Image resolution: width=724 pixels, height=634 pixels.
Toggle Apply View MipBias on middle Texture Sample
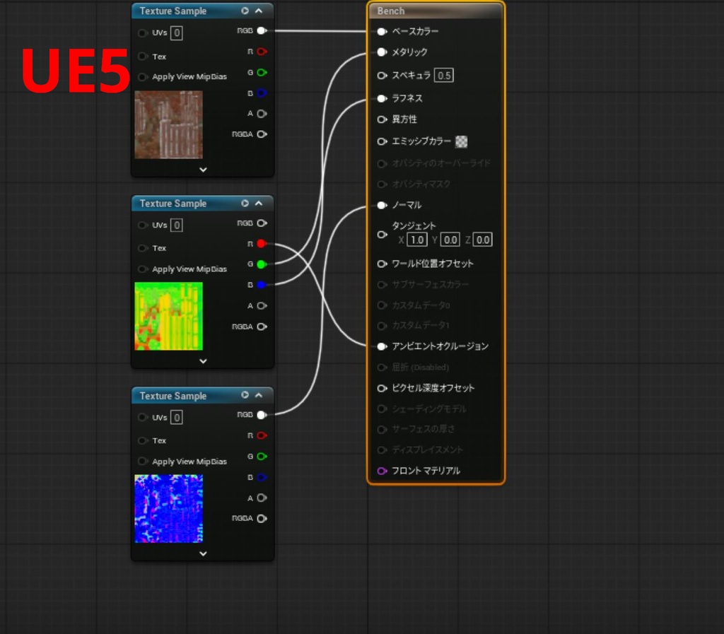click(x=143, y=269)
